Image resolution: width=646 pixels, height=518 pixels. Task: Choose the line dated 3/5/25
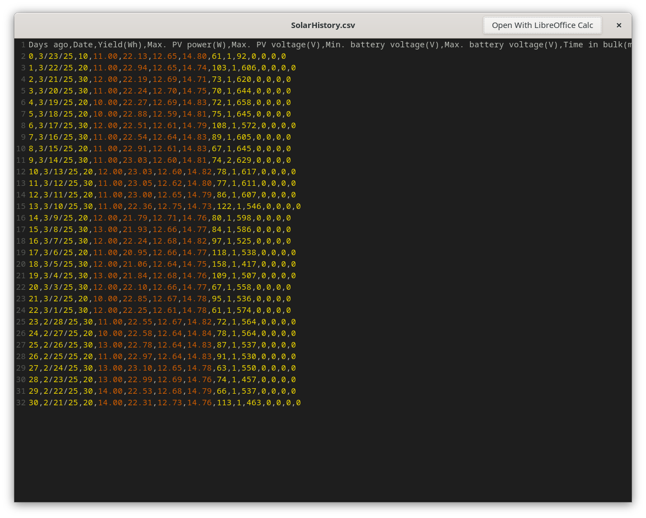(162, 263)
